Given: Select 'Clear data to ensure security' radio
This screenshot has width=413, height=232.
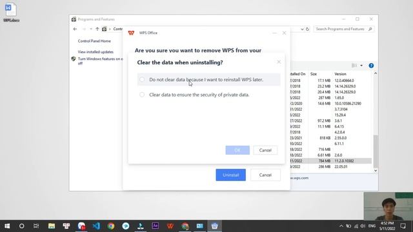Looking at the screenshot, I should 142,95.
